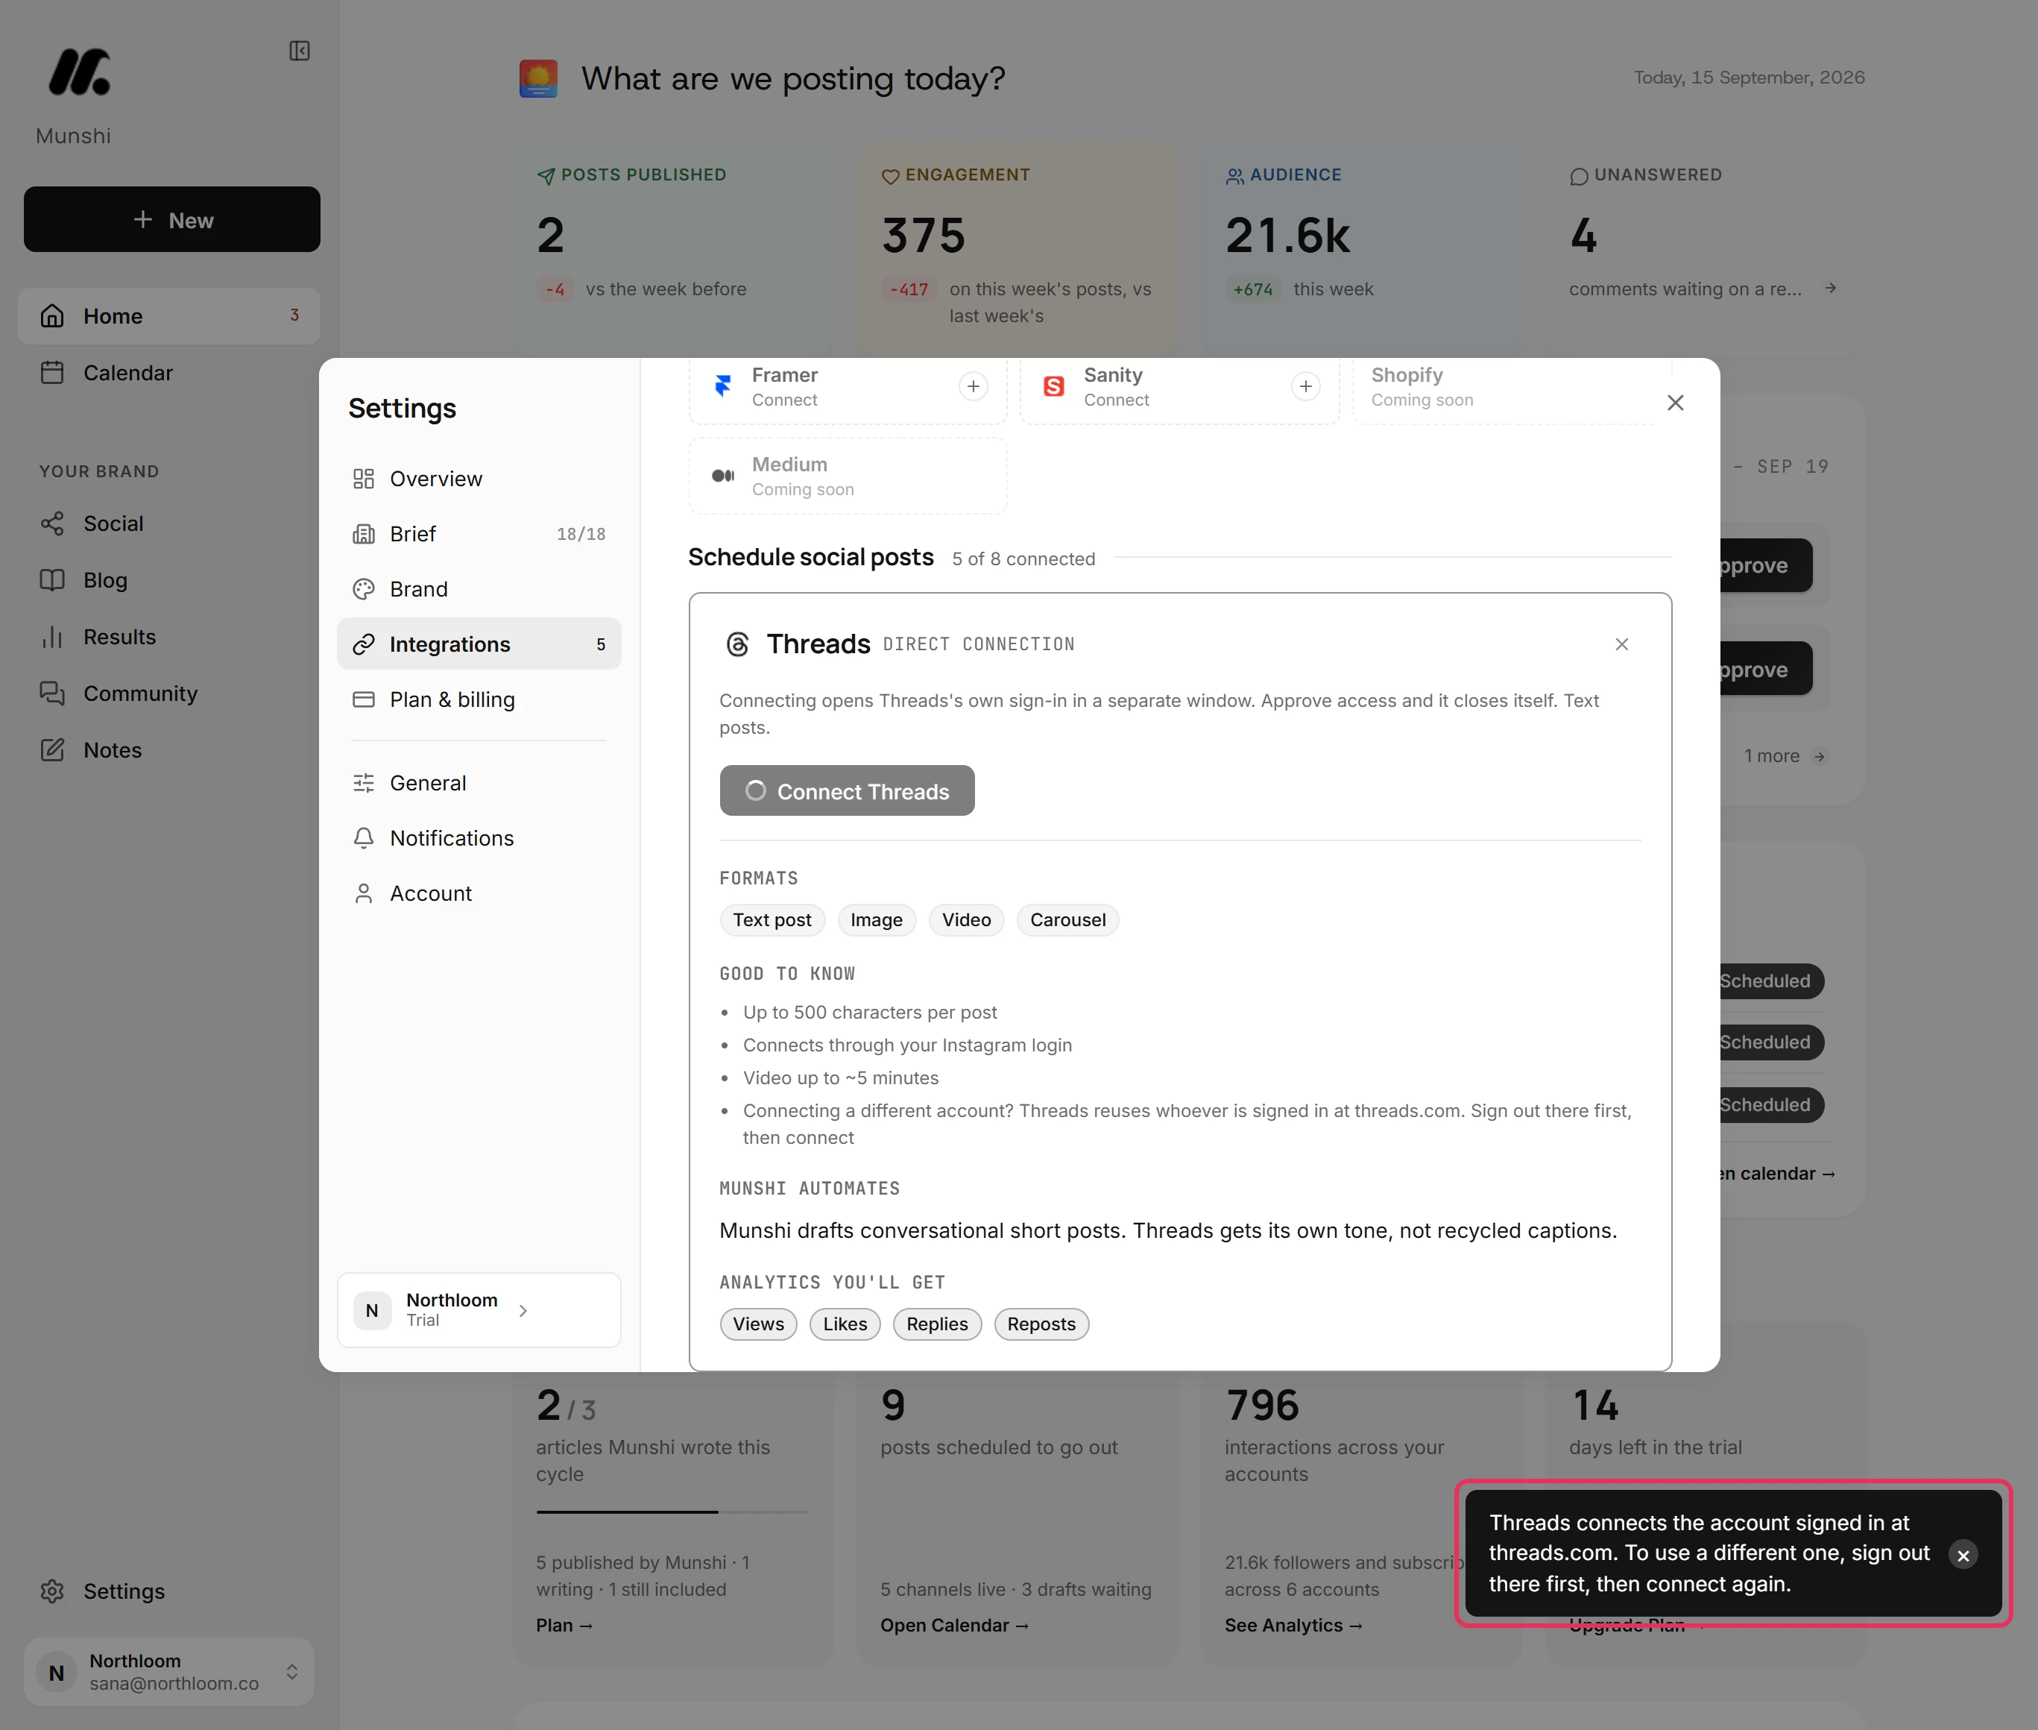This screenshot has width=2038, height=1730.
Task: Go to Home in the sidebar
Action: coord(168,315)
